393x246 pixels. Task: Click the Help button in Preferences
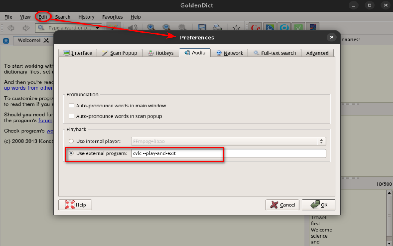pyautogui.click(x=75, y=205)
